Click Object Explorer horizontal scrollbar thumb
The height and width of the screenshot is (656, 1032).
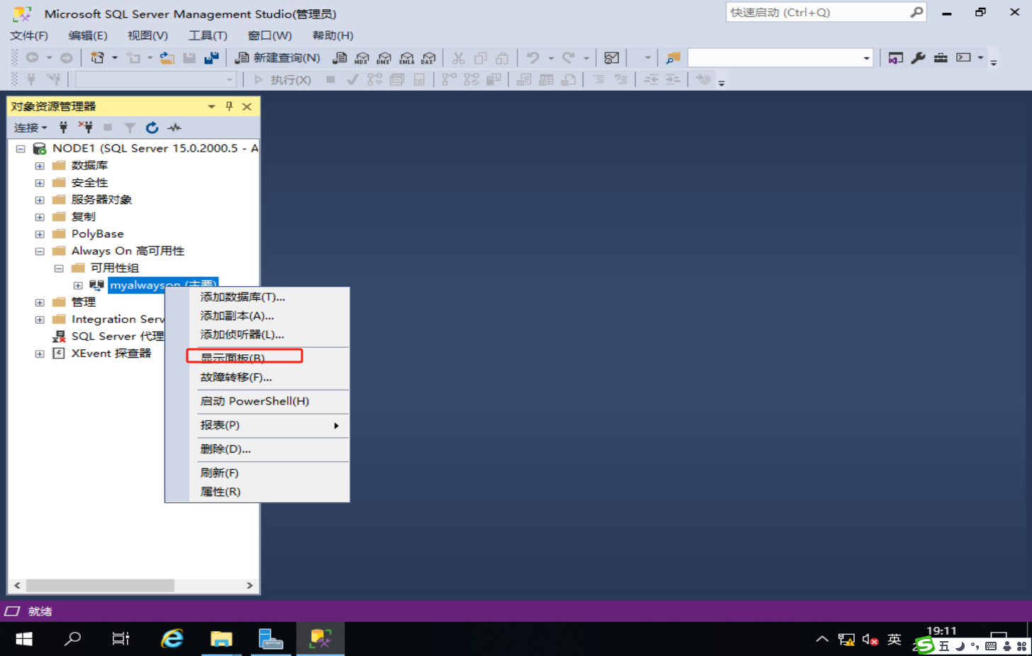coord(100,585)
